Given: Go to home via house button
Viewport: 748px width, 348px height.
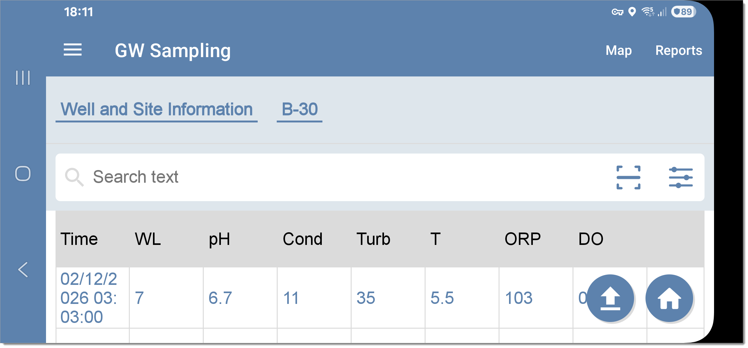Looking at the screenshot, I should pos(669,298).
